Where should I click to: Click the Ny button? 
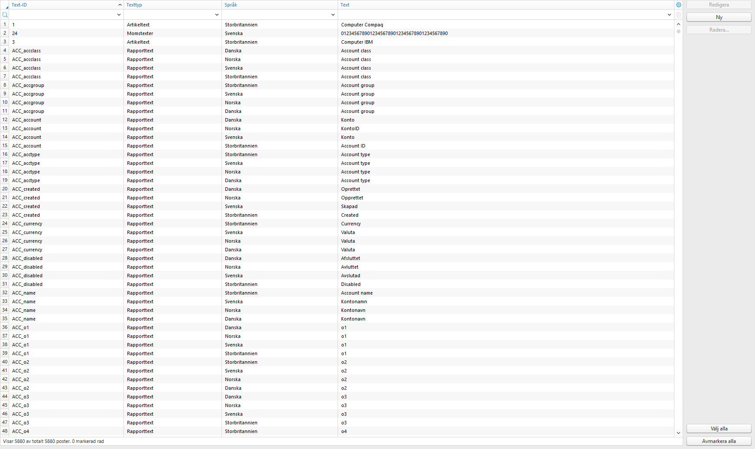coord(719,17)
